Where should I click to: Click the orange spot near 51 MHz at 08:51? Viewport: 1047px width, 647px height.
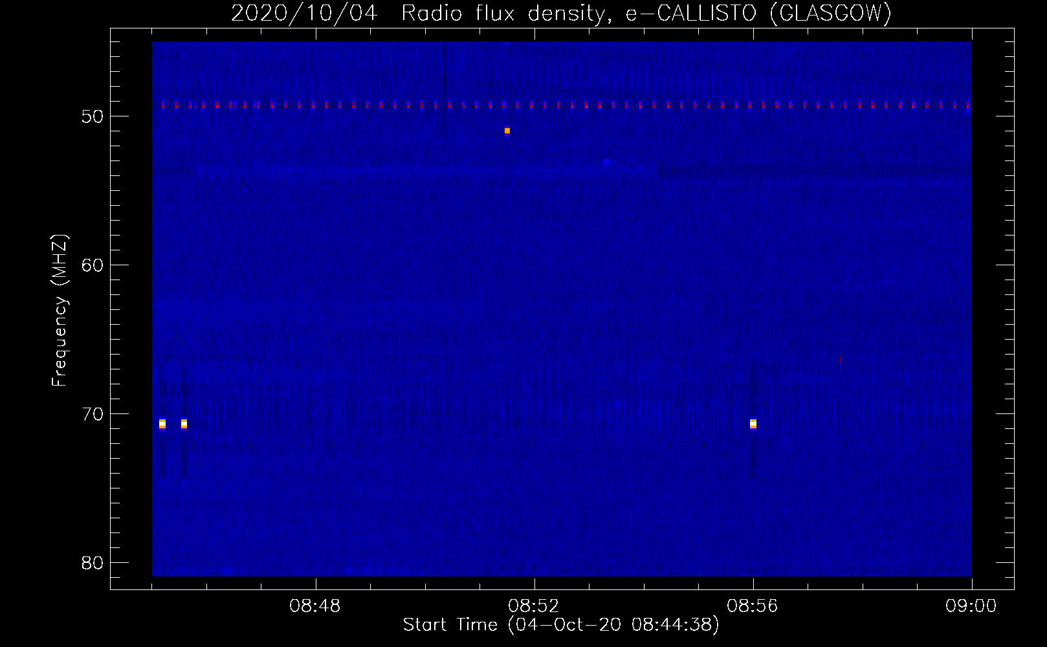(507, 131)
